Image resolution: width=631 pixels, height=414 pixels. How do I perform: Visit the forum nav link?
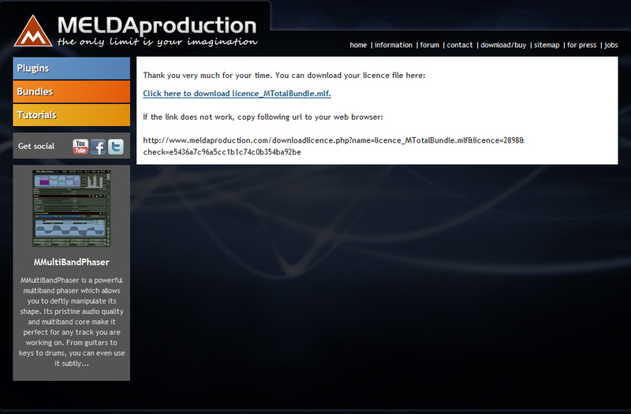[x=430, y=45]
